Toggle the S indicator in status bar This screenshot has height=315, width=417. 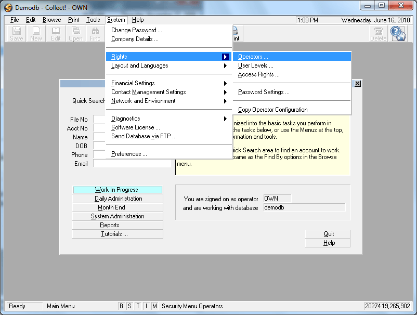[129, 306]
